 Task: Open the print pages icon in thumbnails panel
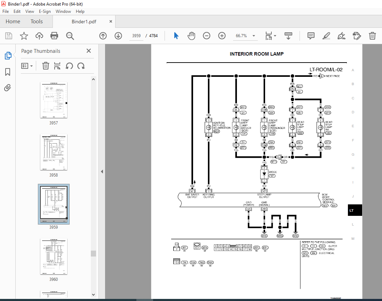[x=57, y=66]
